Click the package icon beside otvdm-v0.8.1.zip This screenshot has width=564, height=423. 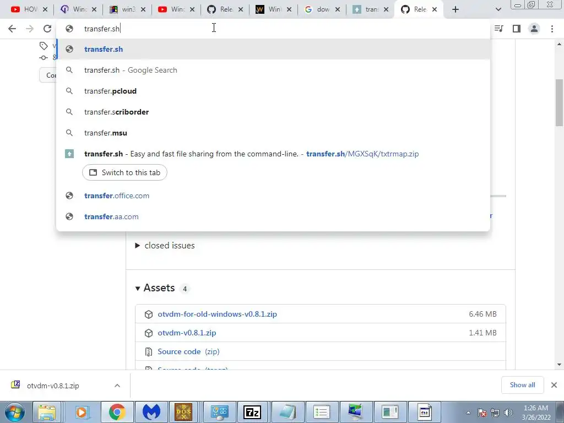click(x=149, y=333)
